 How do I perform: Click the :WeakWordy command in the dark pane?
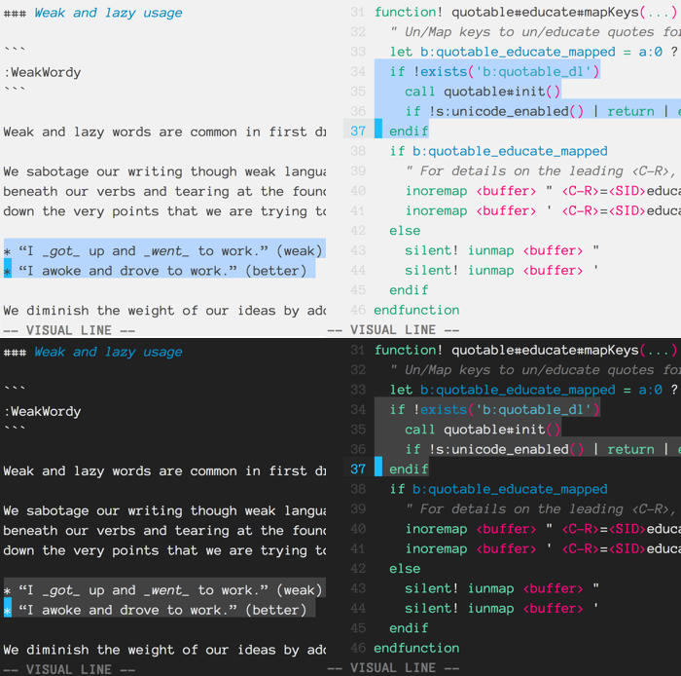click(42, 411)
